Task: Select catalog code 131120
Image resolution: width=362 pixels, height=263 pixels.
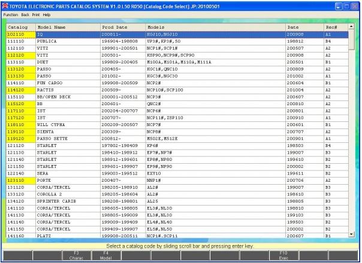Action: tap(21, 188)
